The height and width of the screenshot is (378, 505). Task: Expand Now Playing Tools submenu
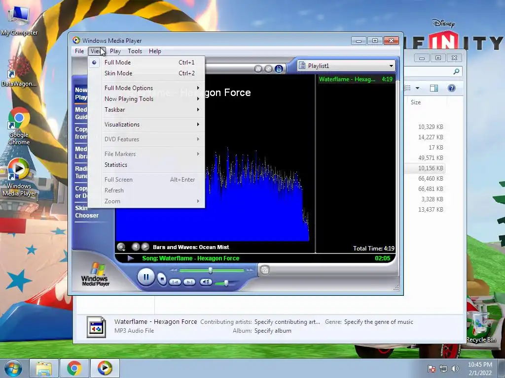coord(146,99)
